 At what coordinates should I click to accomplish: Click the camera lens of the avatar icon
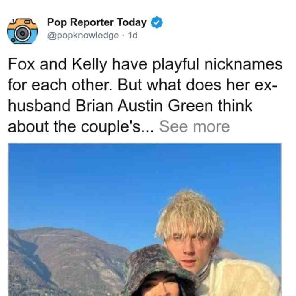pyautogui.click(x=22, y=33)
